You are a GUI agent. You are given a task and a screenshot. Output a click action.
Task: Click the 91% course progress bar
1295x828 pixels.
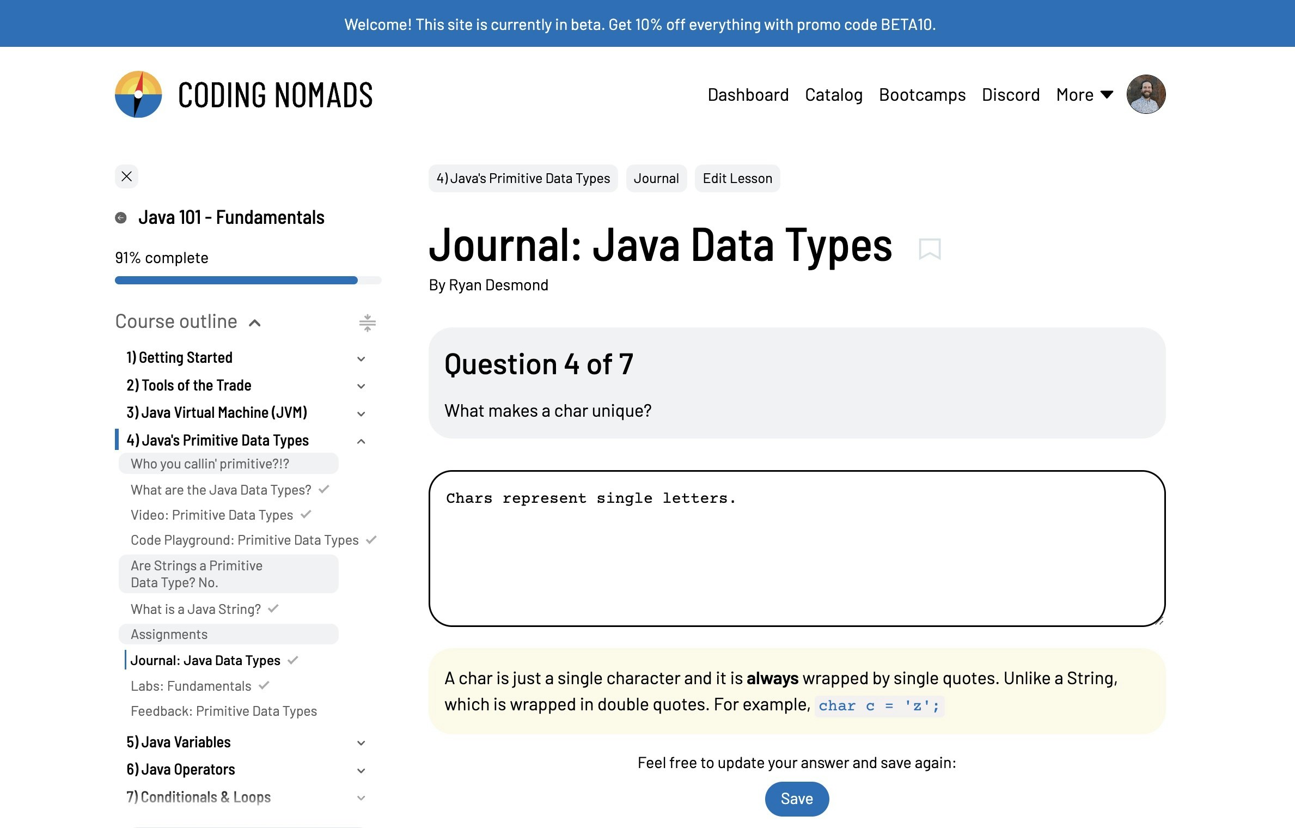coord(248,280)
